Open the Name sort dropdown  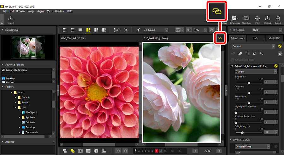click(x=156, y=30)
